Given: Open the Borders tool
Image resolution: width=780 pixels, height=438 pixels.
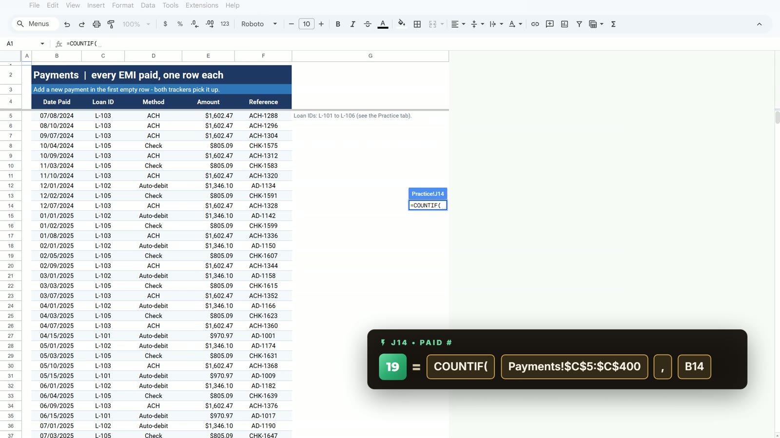Looking at the screenshot, I should pyautogui.click(x=417, y=24).
